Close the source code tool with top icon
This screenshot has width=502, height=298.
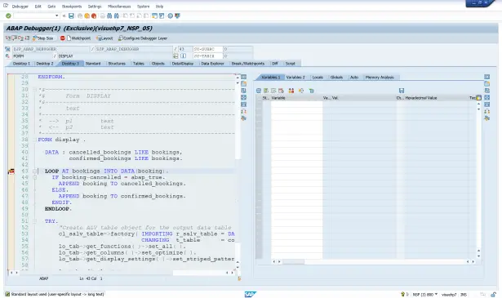[243, 77]
